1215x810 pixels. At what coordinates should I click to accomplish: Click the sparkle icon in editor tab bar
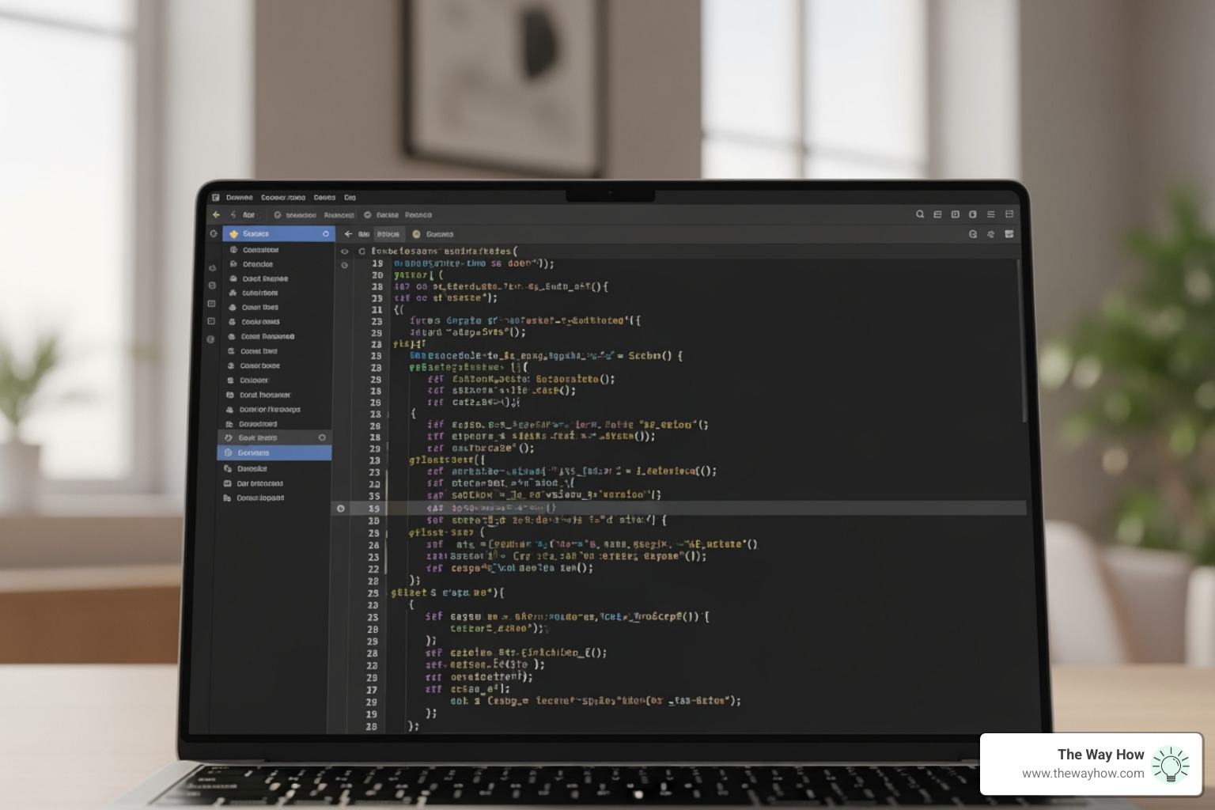click(990, 234)
